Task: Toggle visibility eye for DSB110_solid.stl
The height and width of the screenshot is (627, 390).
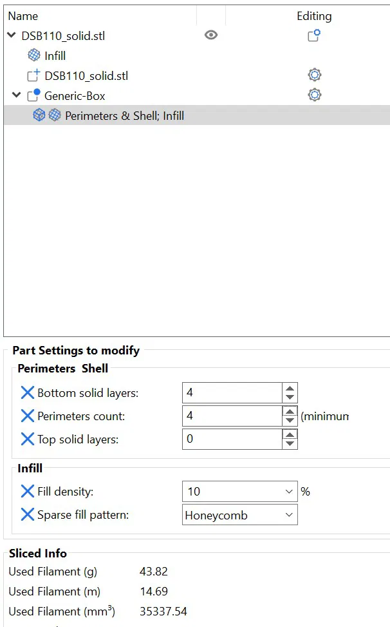Action: click(210, 35)
